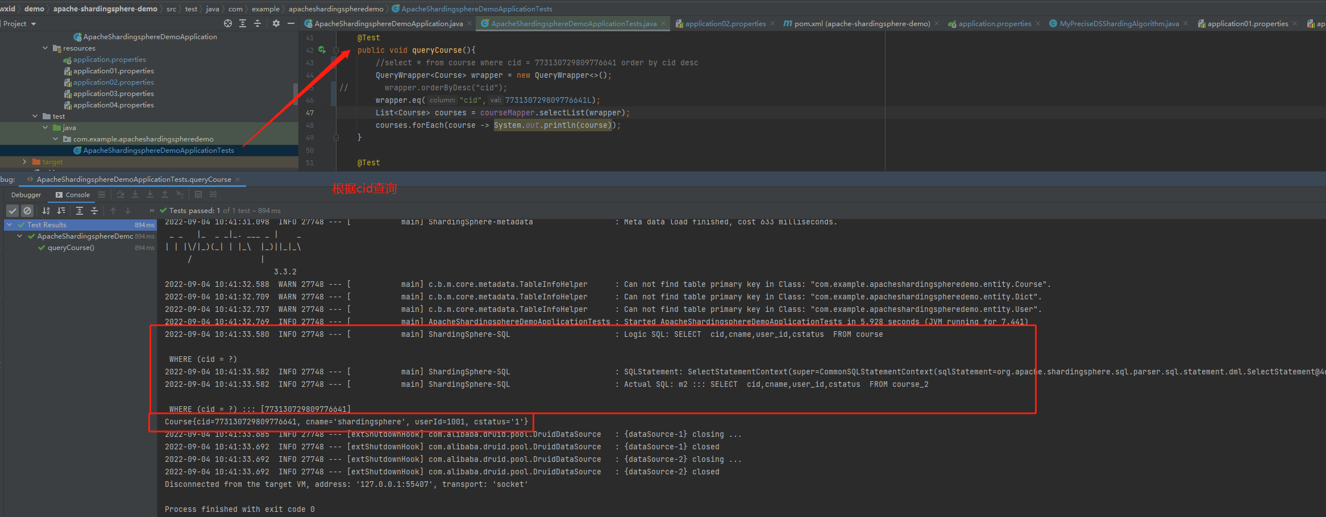This screenshot has height=517, width=1326.
Task: Collapse the ApacheShardingsphereDemo test class node
Action: [20, 236]
